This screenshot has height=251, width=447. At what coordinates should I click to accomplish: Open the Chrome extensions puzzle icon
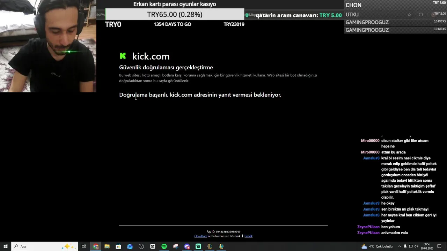click(x=421, y=15)
